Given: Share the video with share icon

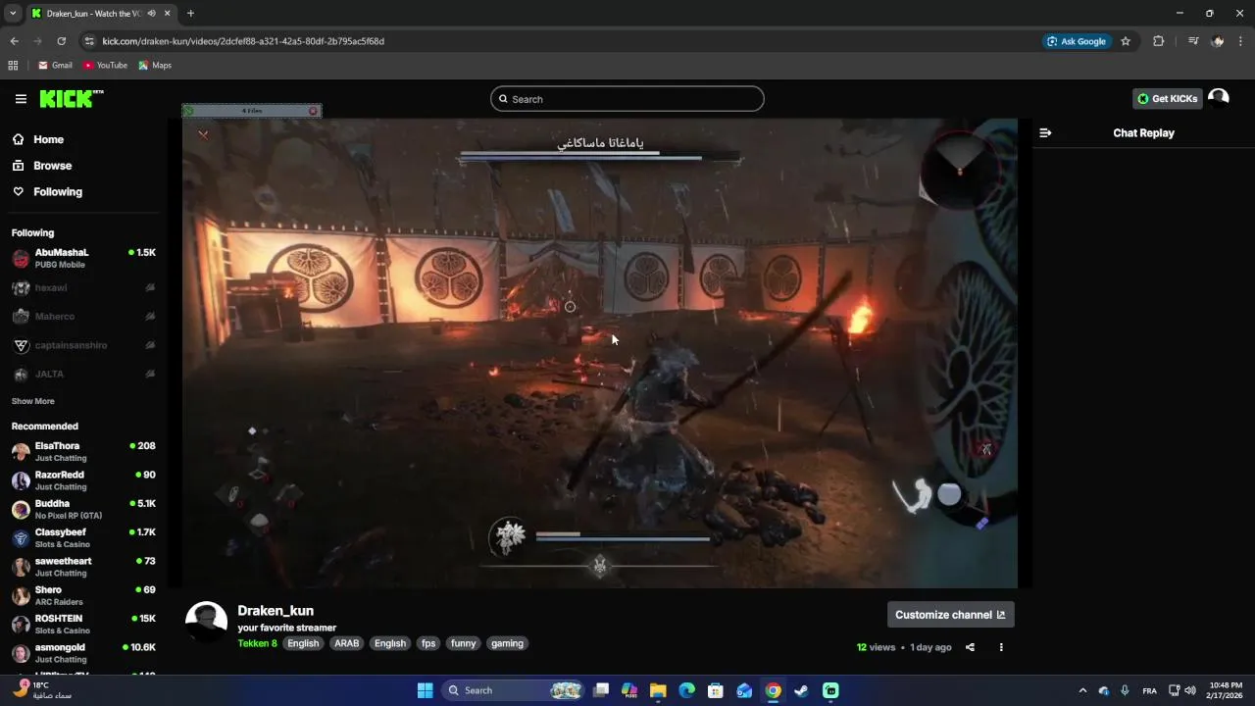Looking at the screenshot, I should pyautogui.click(x=970, y=647).
